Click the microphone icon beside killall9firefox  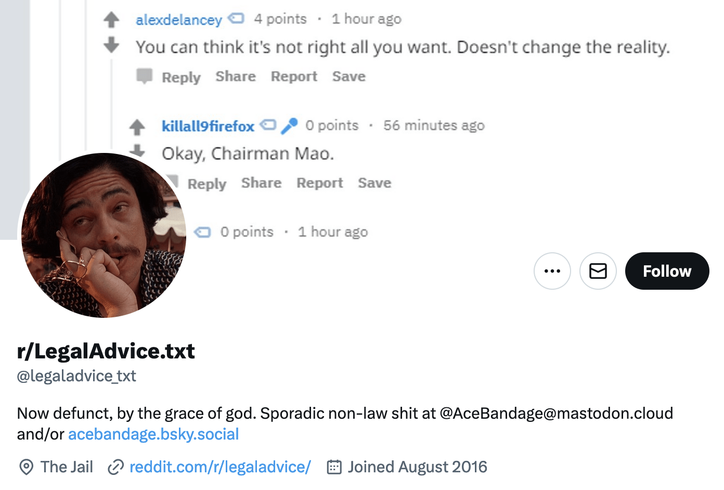pos(290,125)
